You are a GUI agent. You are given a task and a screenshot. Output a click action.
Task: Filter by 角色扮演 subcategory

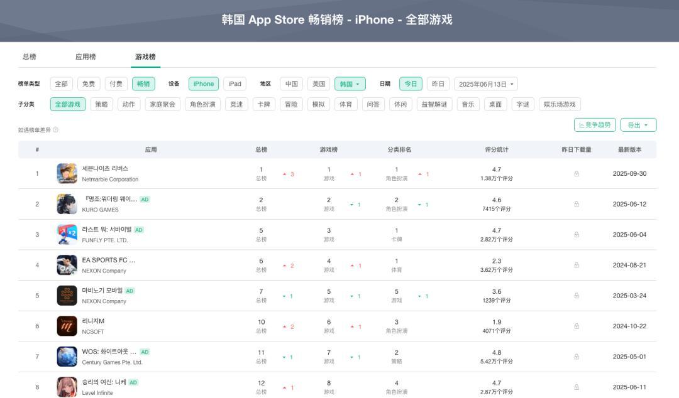tap(202, 104)
